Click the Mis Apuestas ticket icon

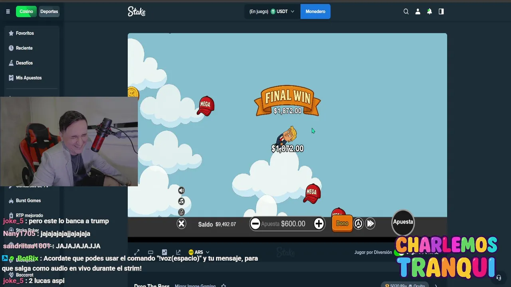[x=11, y=78]
